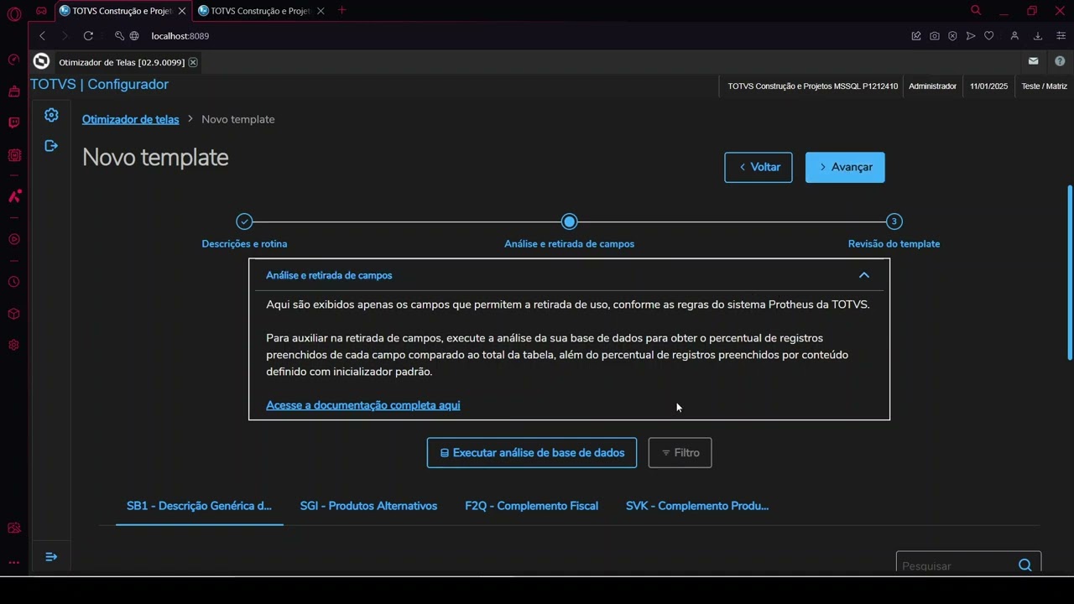
Task: Take a snapshot with camera icon
Action: coord(935,36)
